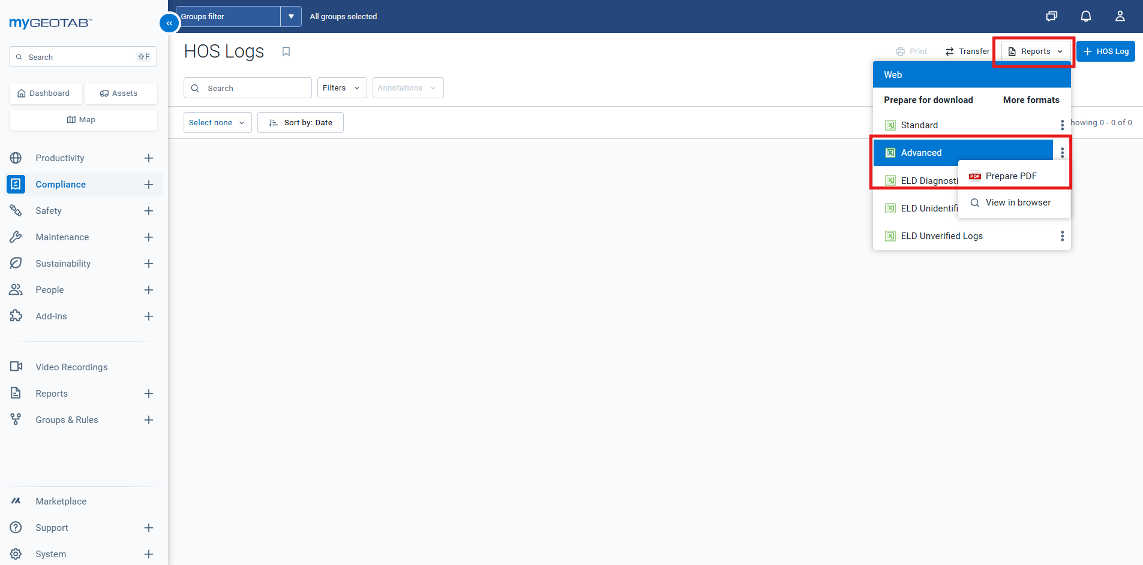Expand the Add-Ins section
Image resolution: width=1143 pixels, height=565 pixels.
pyautogui.click(x=149, y=316)
